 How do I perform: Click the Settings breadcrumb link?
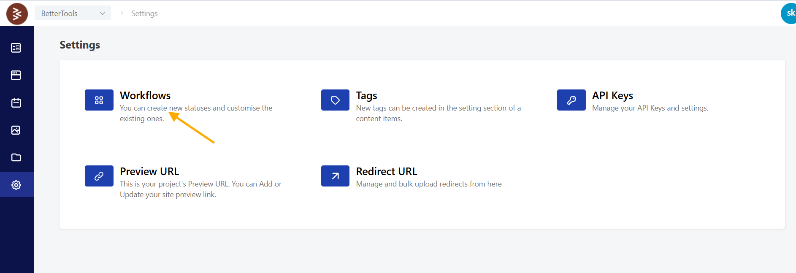point(144,14)
